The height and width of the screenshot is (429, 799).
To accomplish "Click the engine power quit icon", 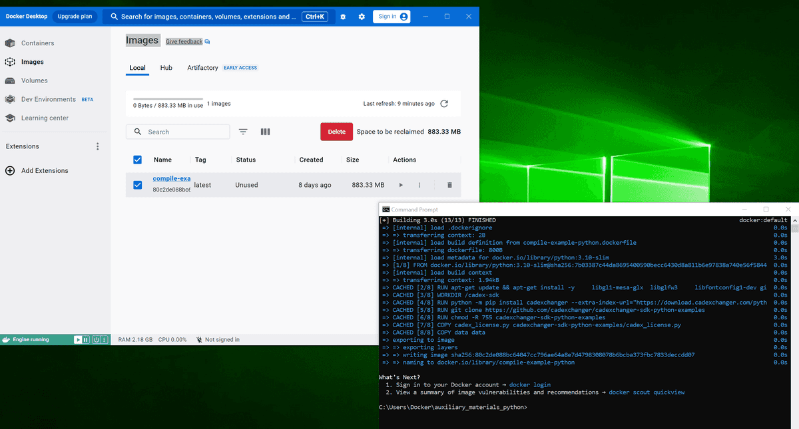I will tap(96, 339).
